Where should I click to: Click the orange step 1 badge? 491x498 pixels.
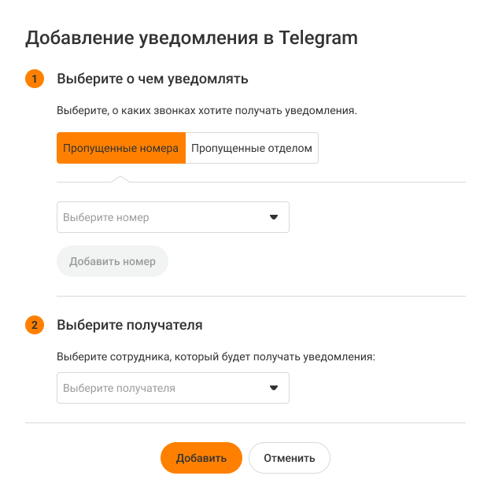click(35, 79)
